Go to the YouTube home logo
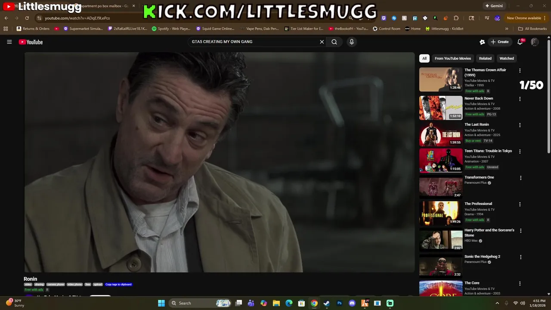The image size is (551, 310). [31, 42]
